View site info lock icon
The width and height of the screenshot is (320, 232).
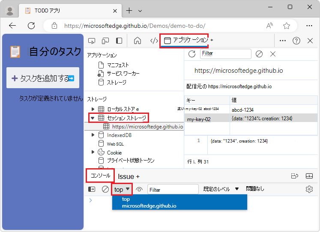(x=54, y=26)
